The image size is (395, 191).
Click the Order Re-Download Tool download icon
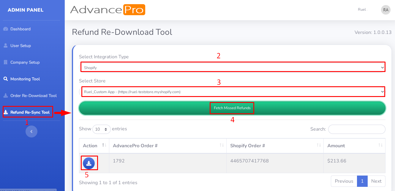click(x=5, y=96)
